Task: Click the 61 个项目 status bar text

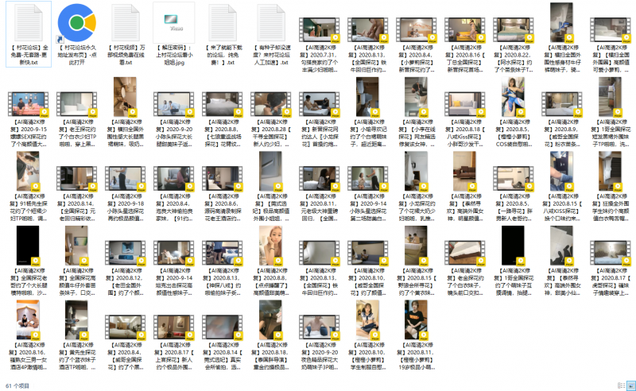Action: [x=19, y=385]
